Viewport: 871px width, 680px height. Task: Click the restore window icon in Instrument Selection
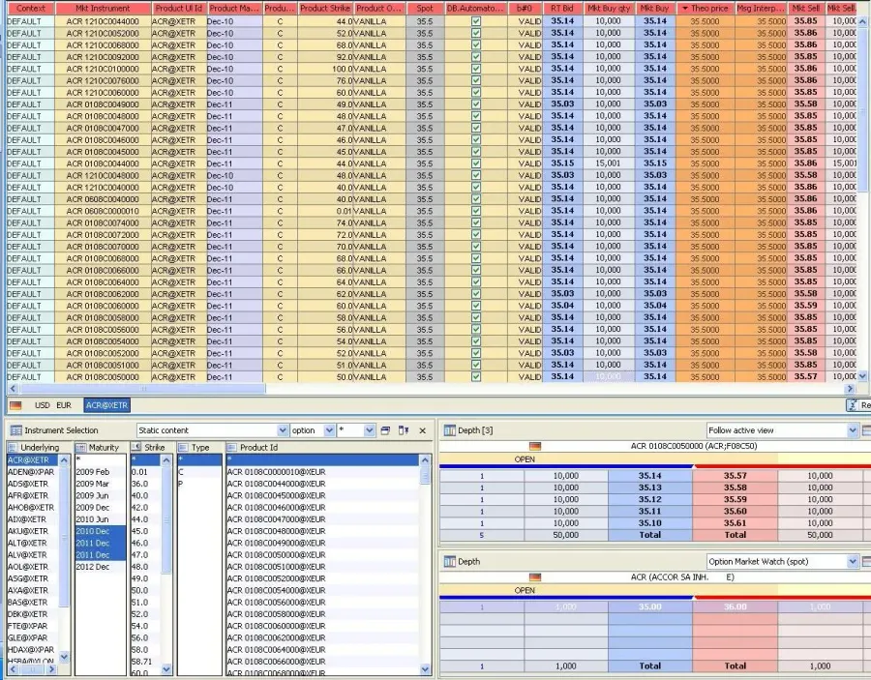click(385, 430)
